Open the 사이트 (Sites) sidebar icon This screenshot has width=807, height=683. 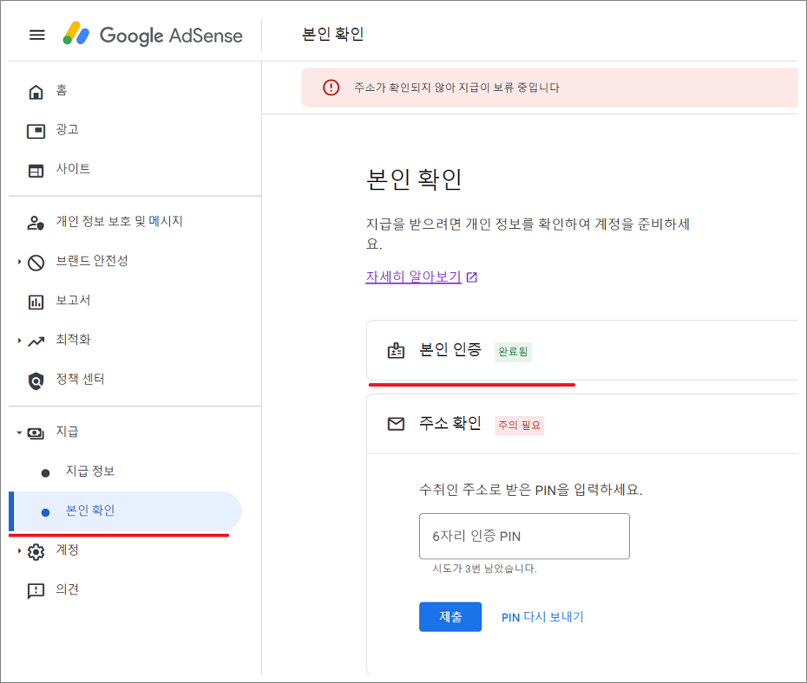click(35, 168)
